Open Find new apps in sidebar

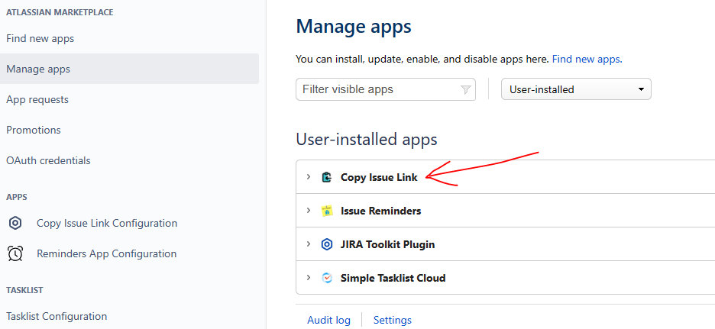coord(40,39)
